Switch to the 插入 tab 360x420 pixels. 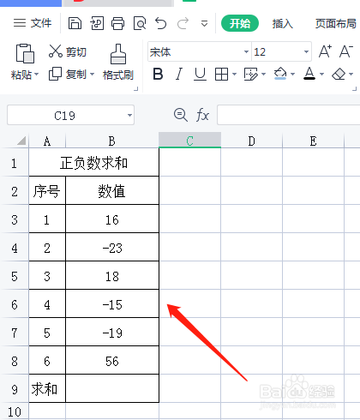[282, 23]
